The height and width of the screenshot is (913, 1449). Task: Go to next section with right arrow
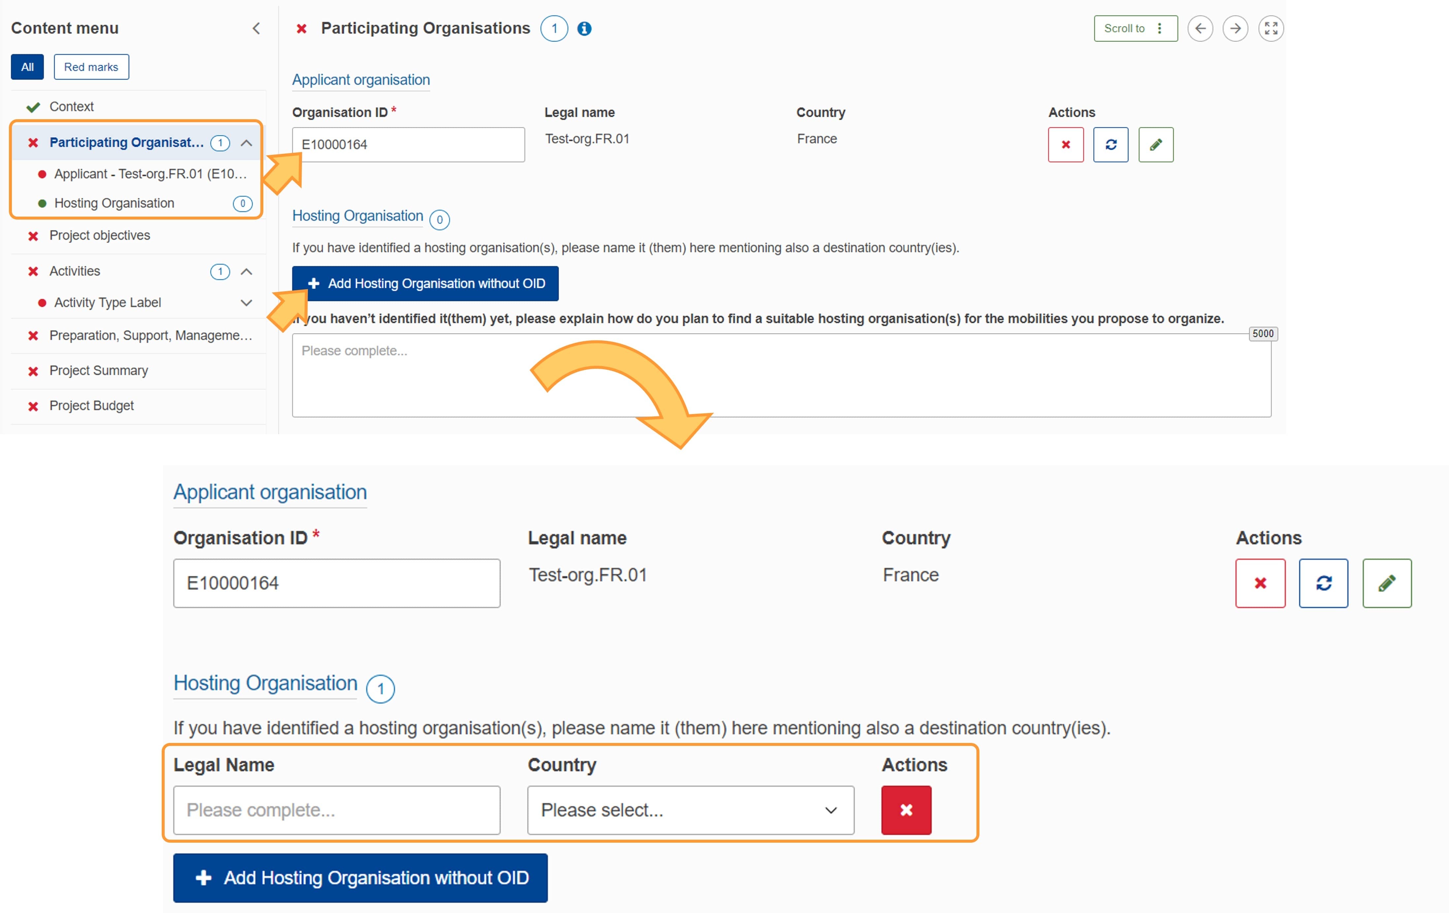[1235, 28]
